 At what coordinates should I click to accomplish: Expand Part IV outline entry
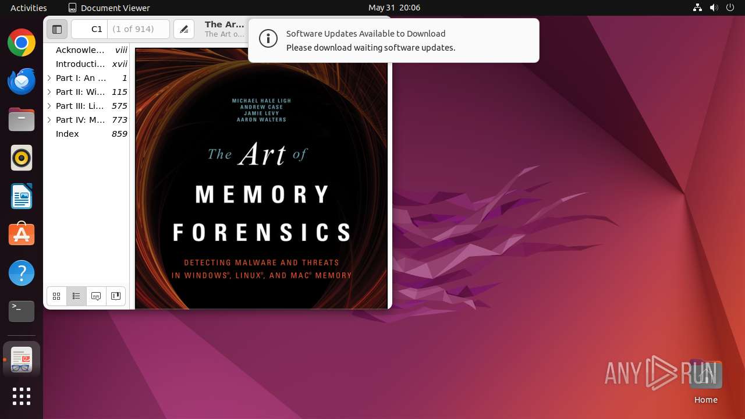pos(49,120)
